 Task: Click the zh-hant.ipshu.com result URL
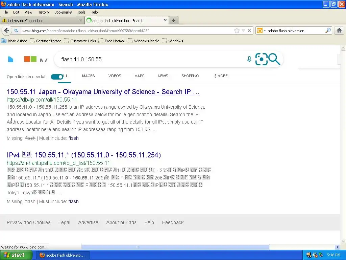(x=58, y=163)
